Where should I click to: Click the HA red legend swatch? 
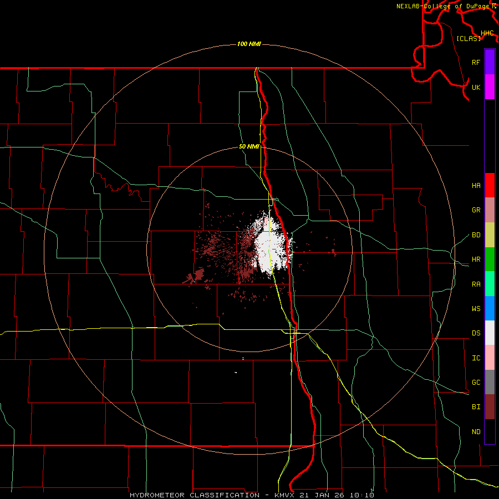[490, 185]
